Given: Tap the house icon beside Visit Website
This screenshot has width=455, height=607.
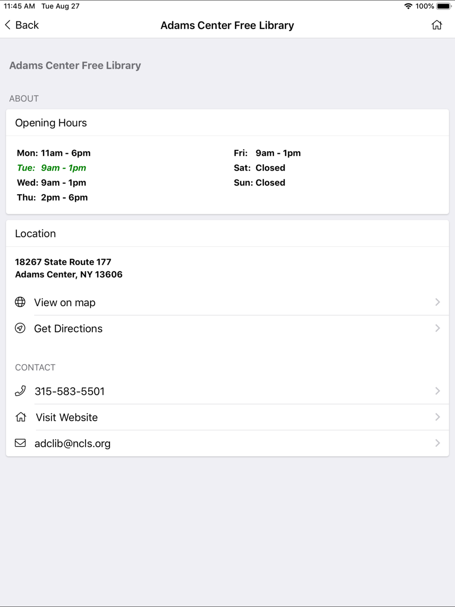Looking at the screenshot, I should (20, 417).
